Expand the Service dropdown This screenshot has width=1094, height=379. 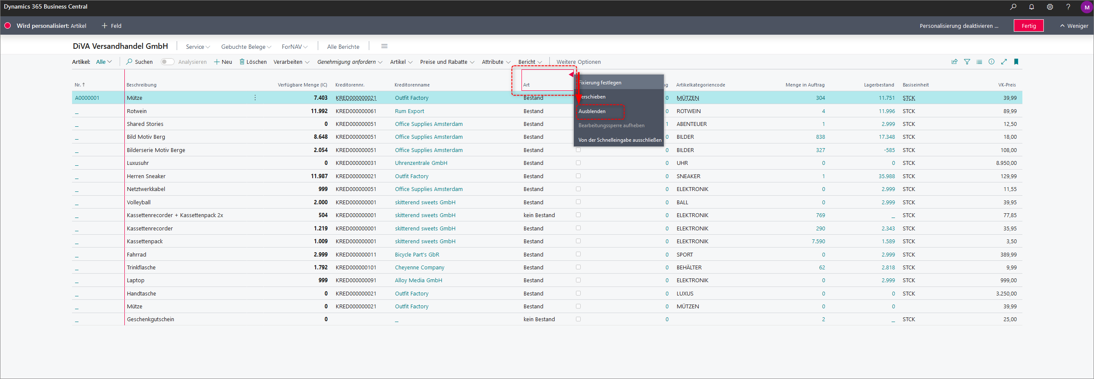point(198,47)
